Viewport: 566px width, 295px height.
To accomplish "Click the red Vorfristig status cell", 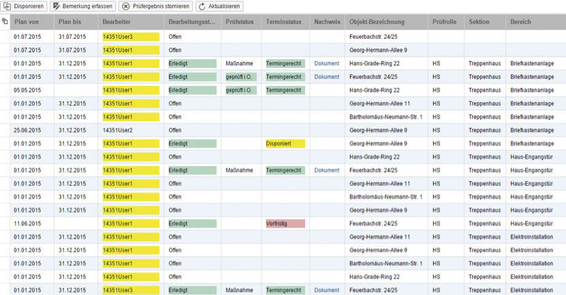I will [x=285, y=223].
